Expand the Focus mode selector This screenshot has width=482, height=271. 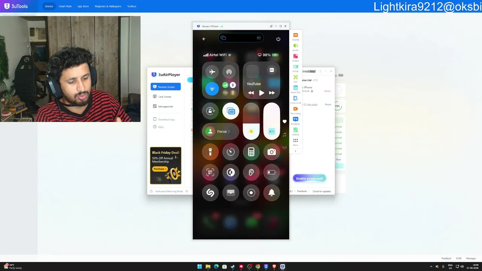pos(221,131)
